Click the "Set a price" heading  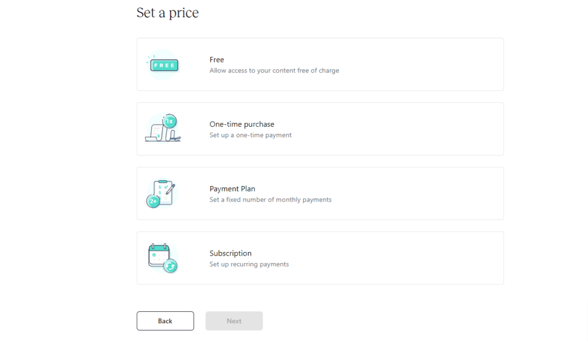pyautogui.click(x=168, y=13)
